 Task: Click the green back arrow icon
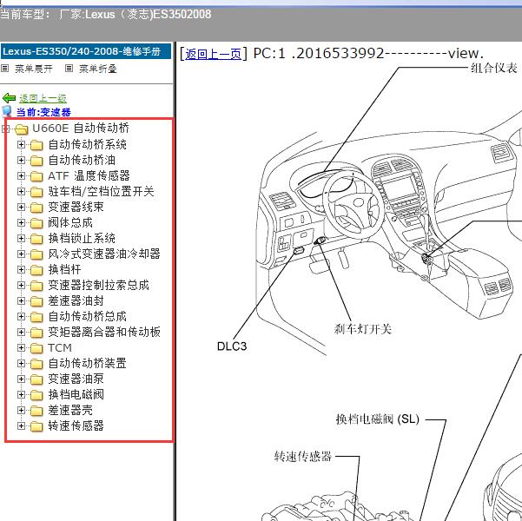coord(9,98)
